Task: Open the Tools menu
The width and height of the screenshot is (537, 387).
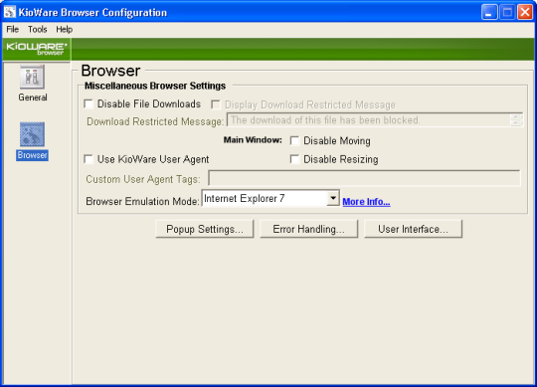Action: (38, 30)
